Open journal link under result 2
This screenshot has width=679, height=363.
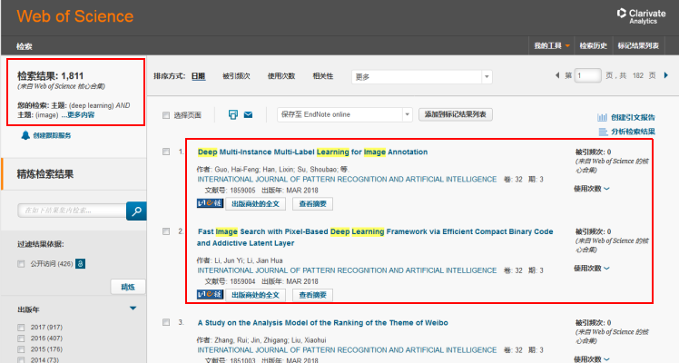click(x=347, y=270)
